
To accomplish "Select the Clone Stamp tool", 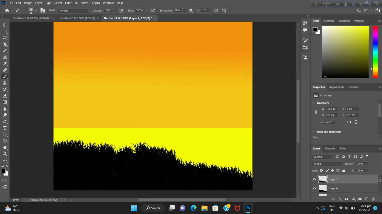I will click(x=5, y=83).
